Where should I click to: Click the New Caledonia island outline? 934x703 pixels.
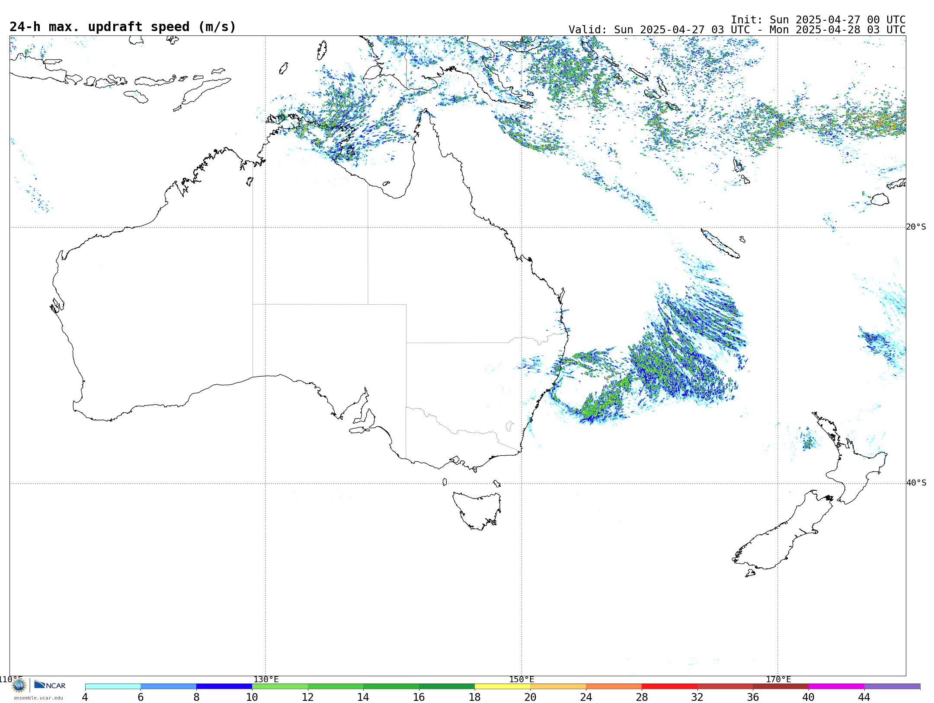click(720, 243)
